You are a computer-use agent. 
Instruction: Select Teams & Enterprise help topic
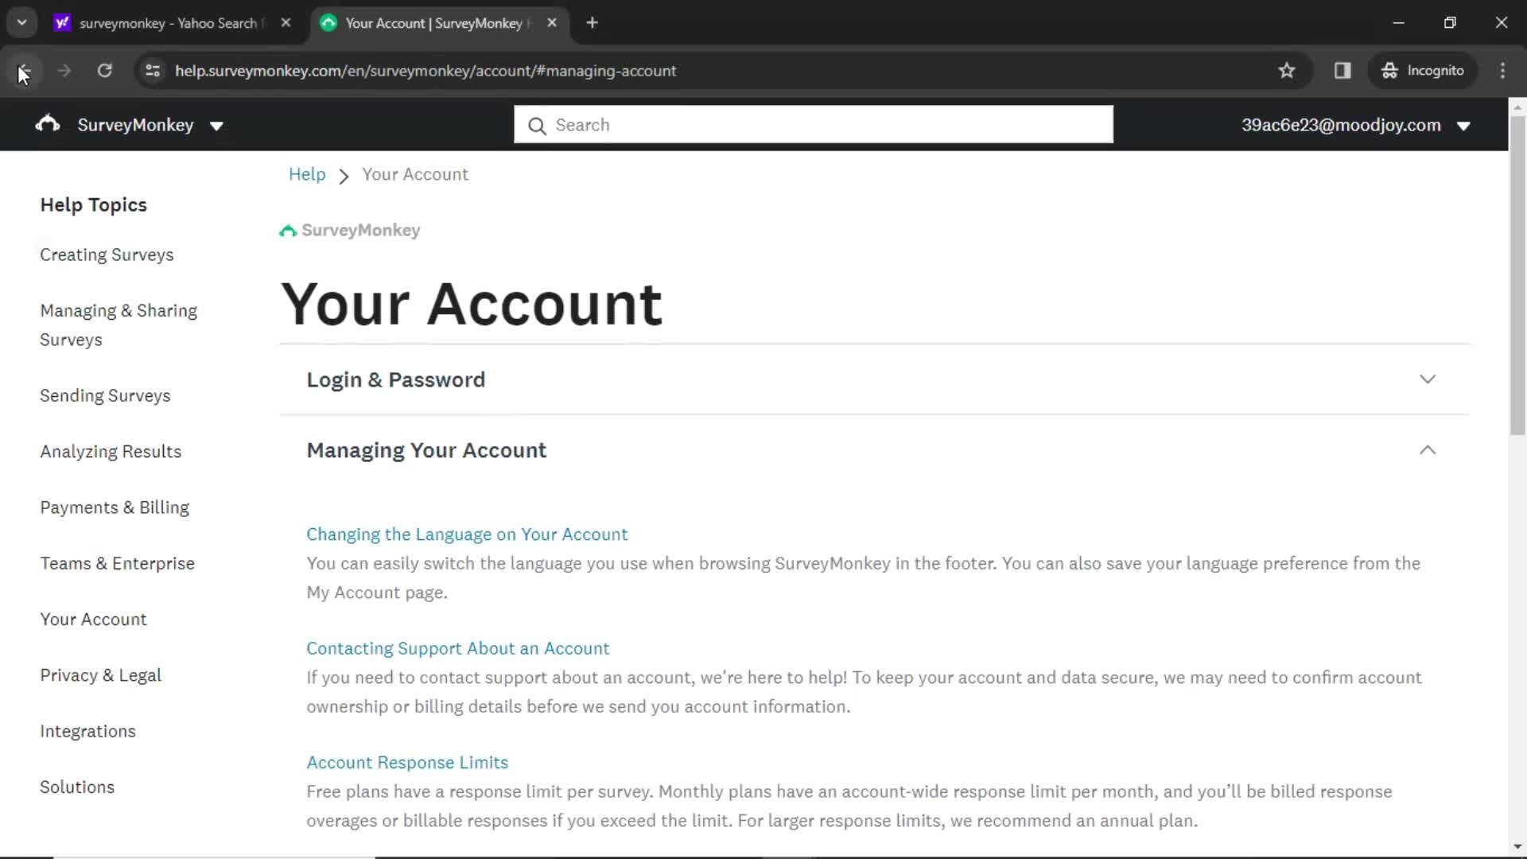point(117,563)
